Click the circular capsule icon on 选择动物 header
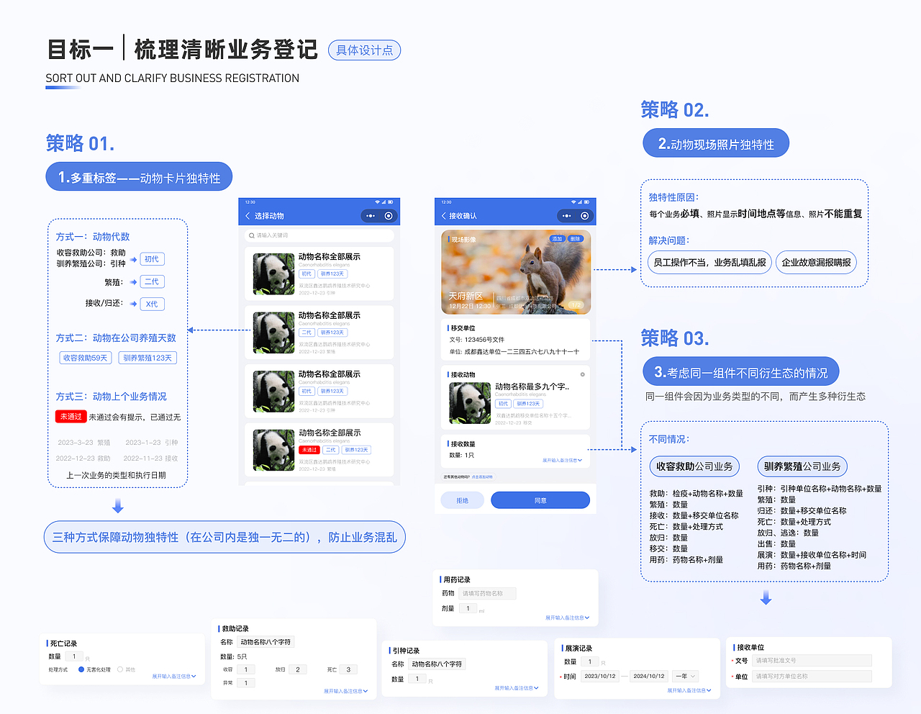 point(389,214)
